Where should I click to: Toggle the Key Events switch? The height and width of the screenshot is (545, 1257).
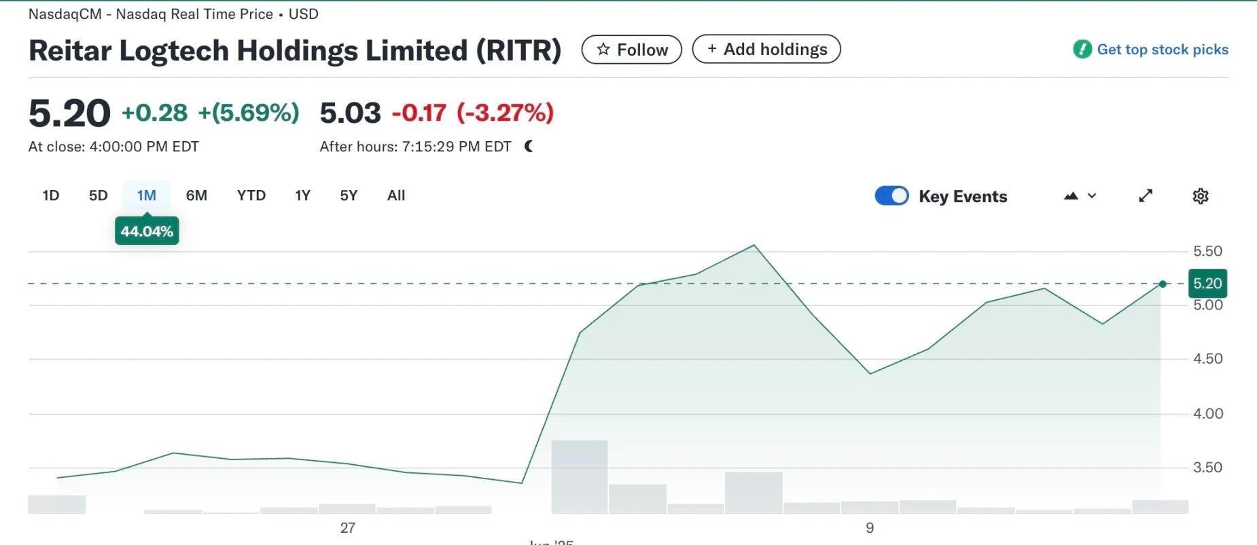pyautogui.click(x=891, y=195)
